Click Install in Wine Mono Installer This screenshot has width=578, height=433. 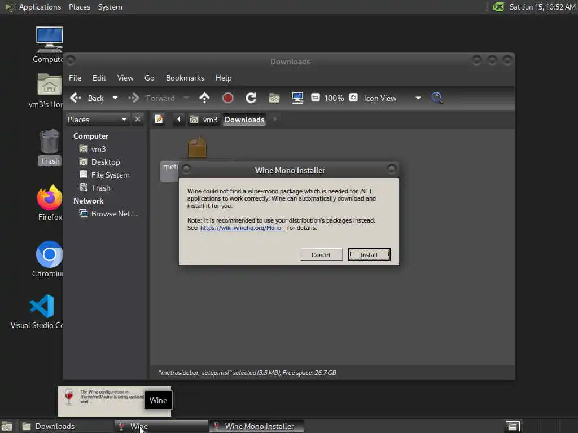369,255
